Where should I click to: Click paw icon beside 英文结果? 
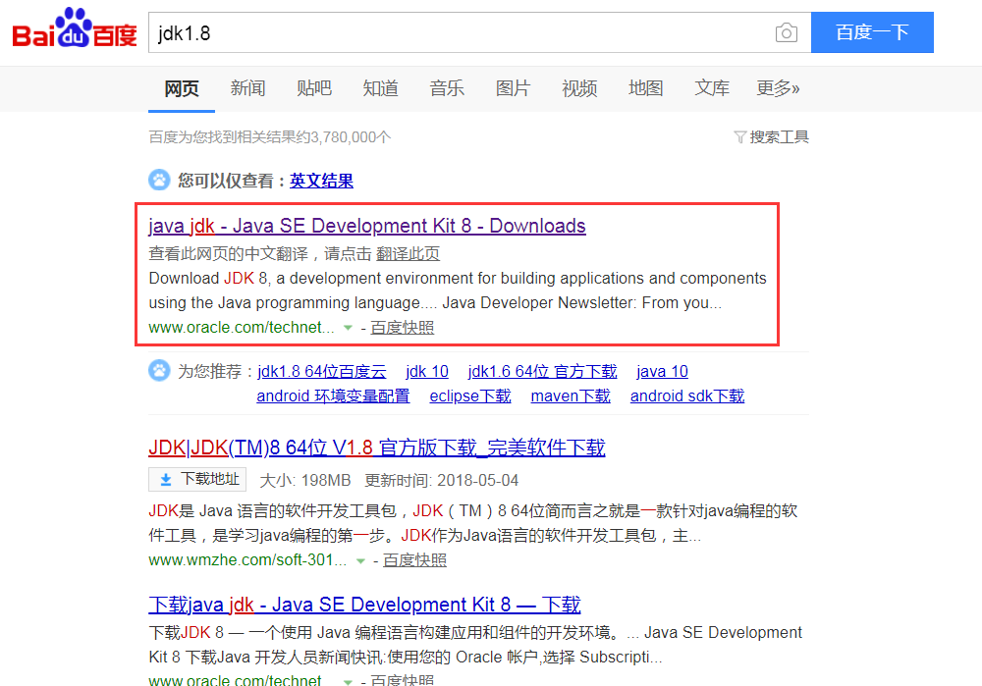pos(159,181)
